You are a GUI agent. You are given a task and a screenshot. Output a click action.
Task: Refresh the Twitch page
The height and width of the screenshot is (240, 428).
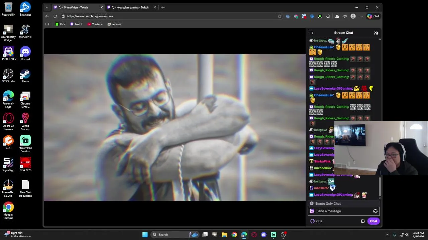coord(55,16)
